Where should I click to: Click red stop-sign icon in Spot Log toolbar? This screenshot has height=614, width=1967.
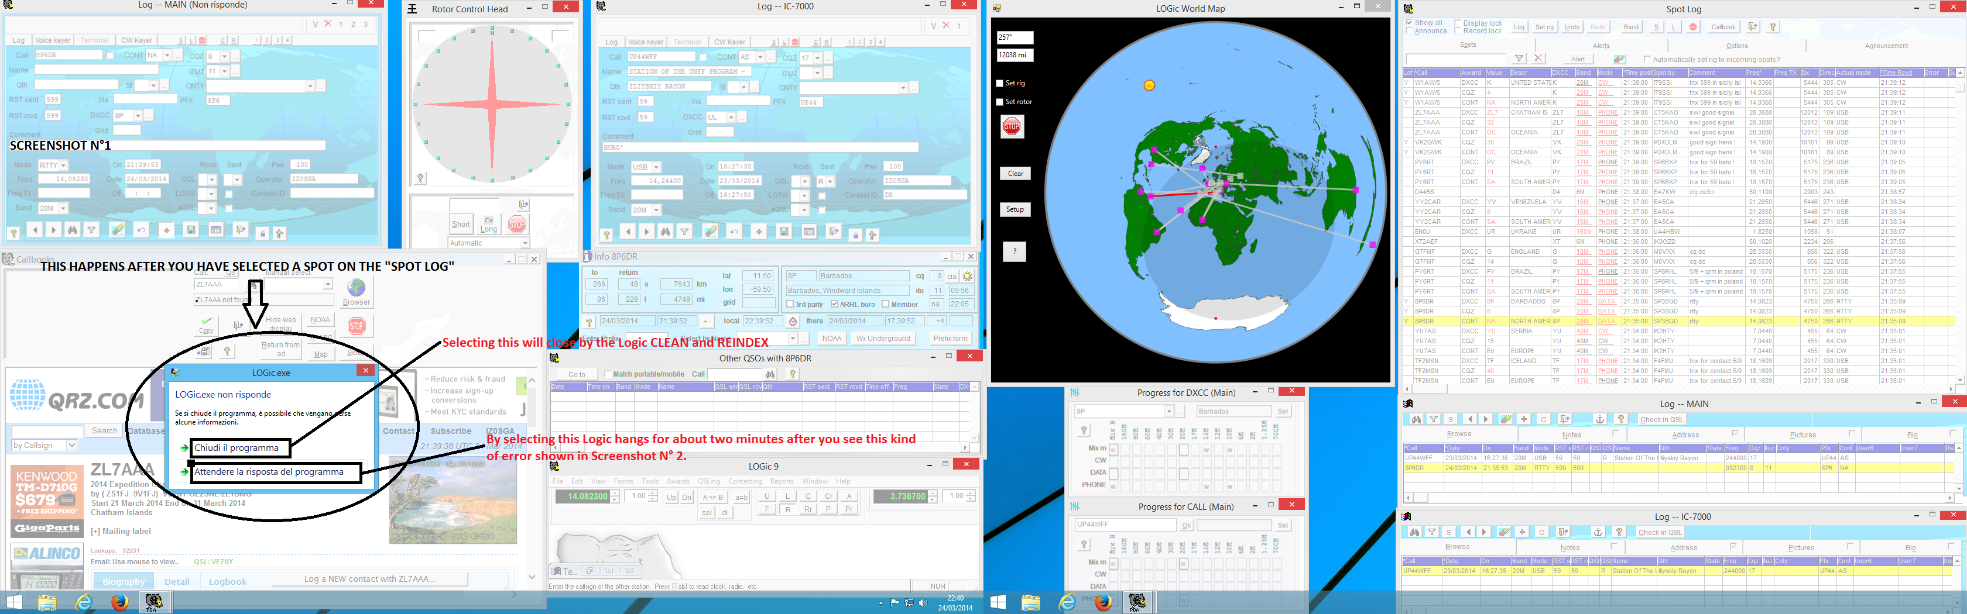pos(1693,27)
